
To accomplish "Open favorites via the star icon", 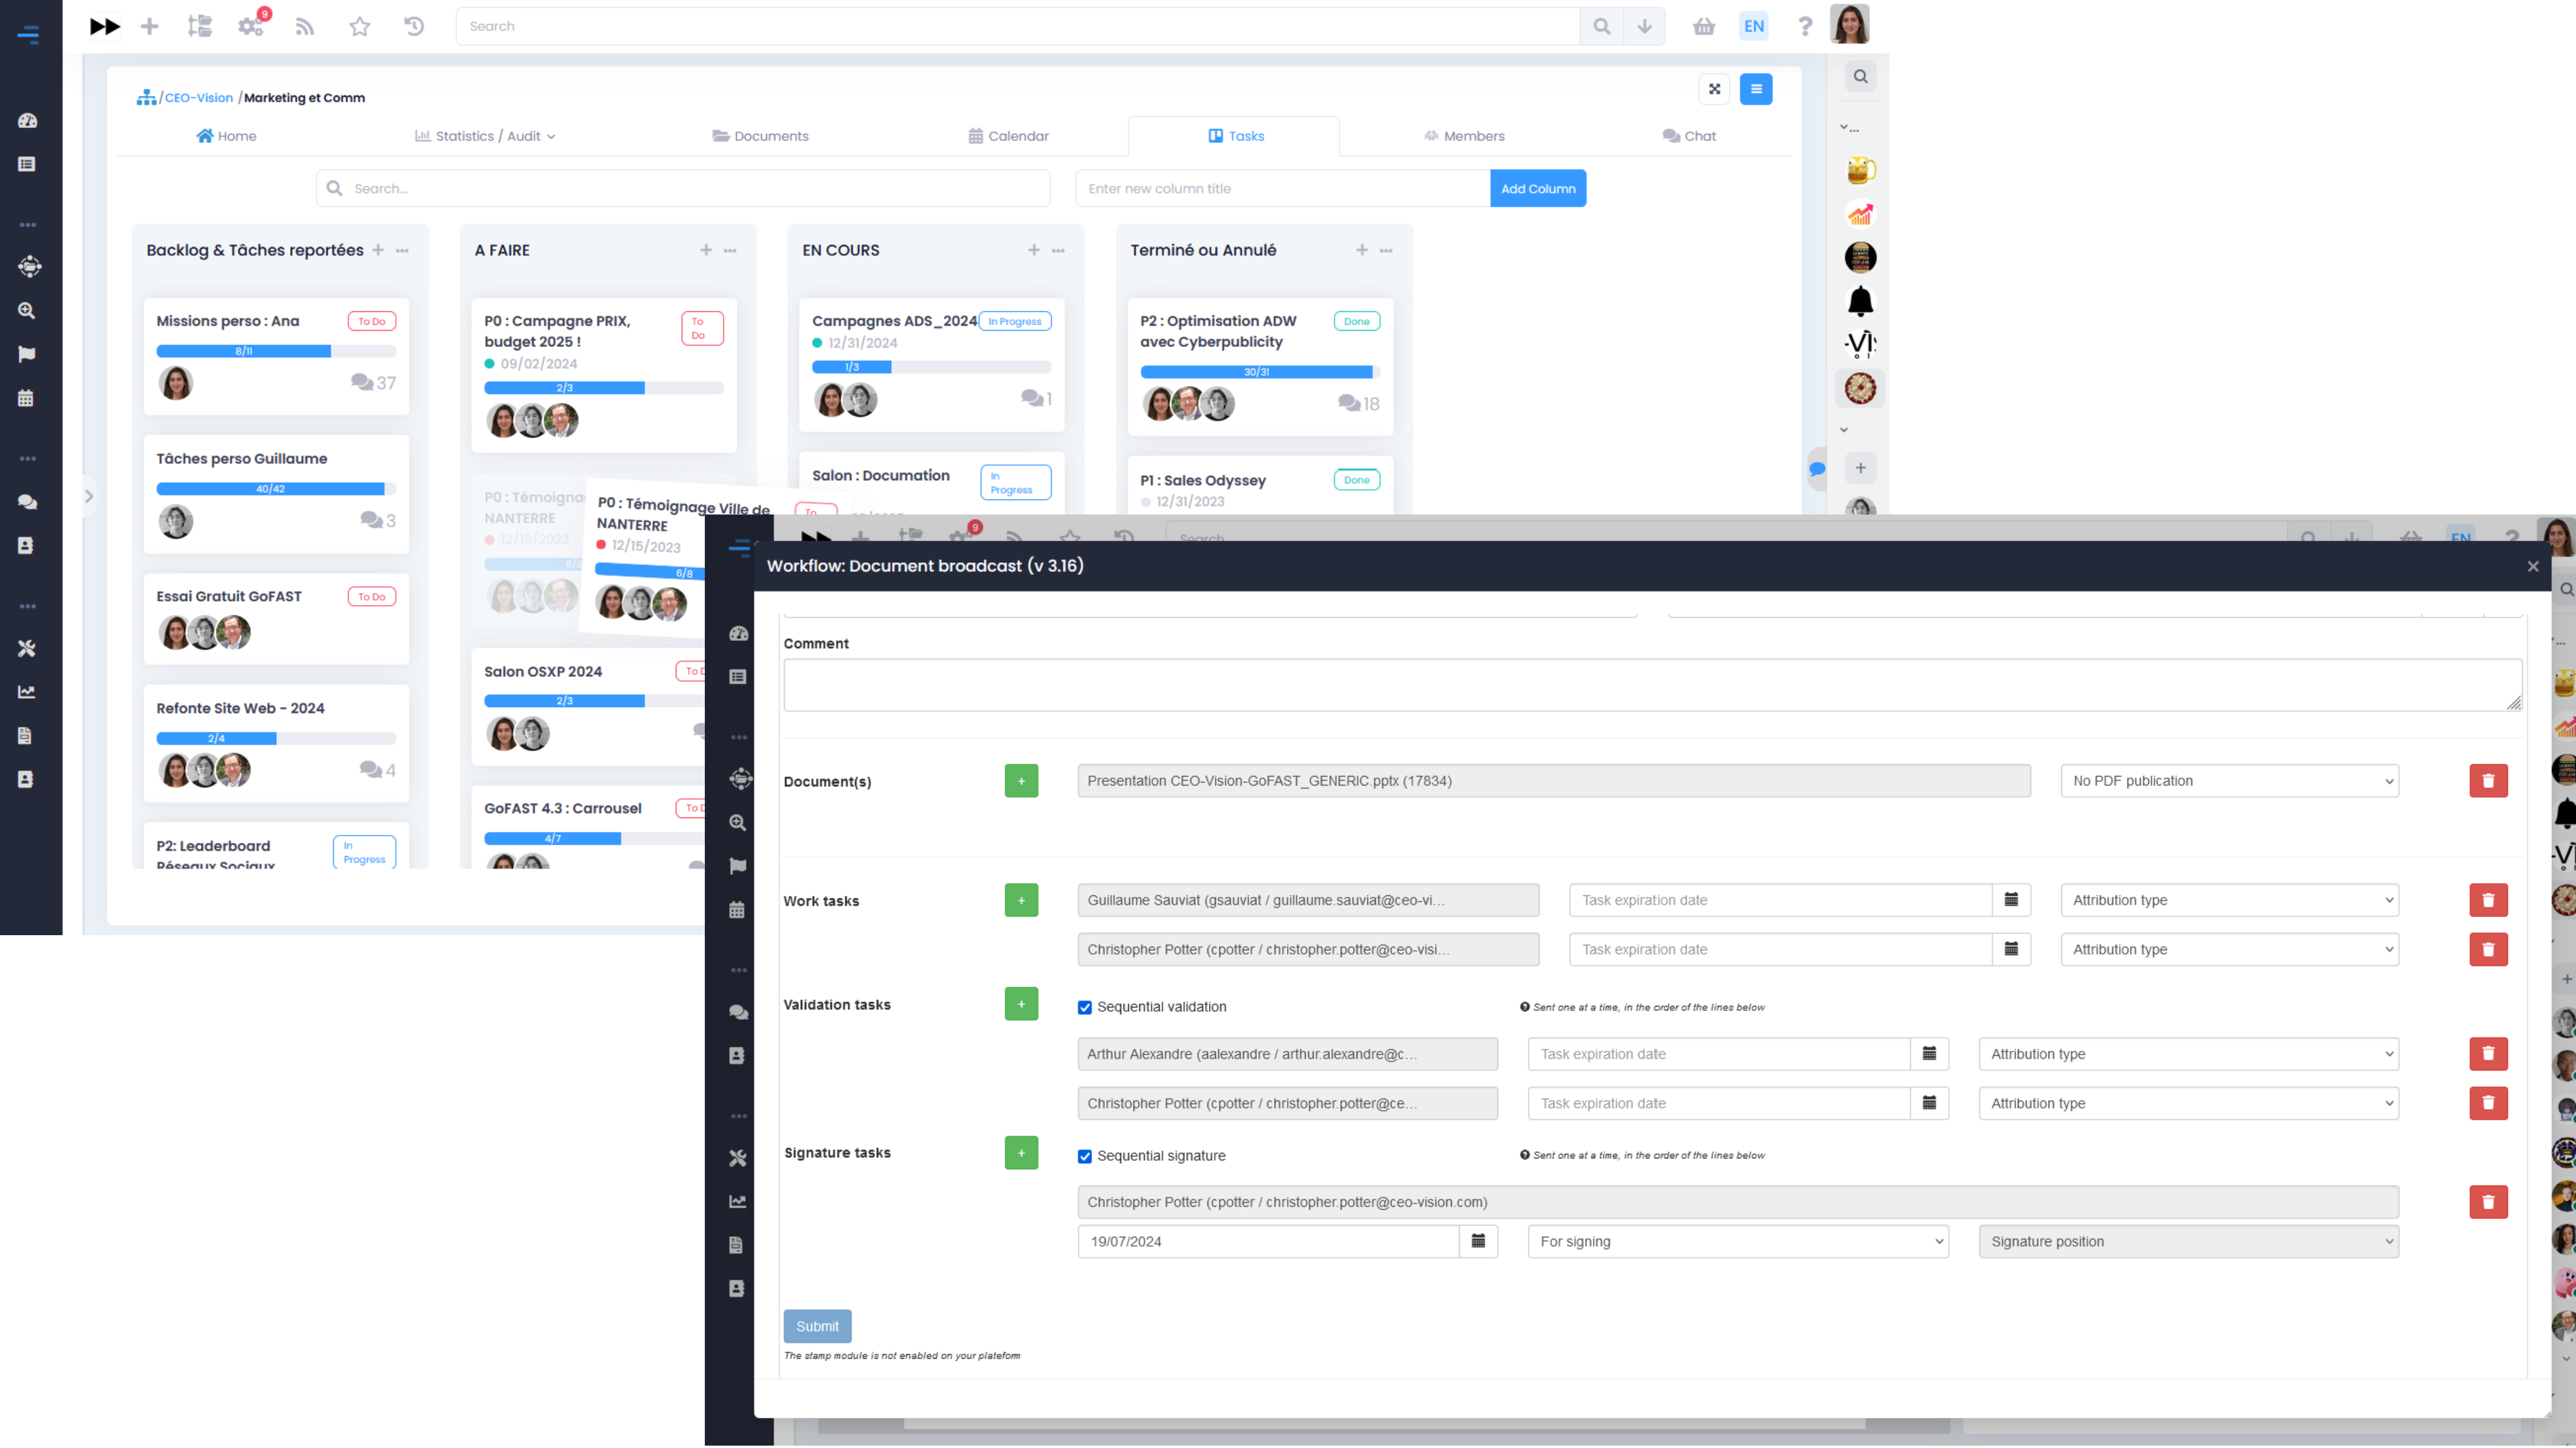I will coord(359,26).
